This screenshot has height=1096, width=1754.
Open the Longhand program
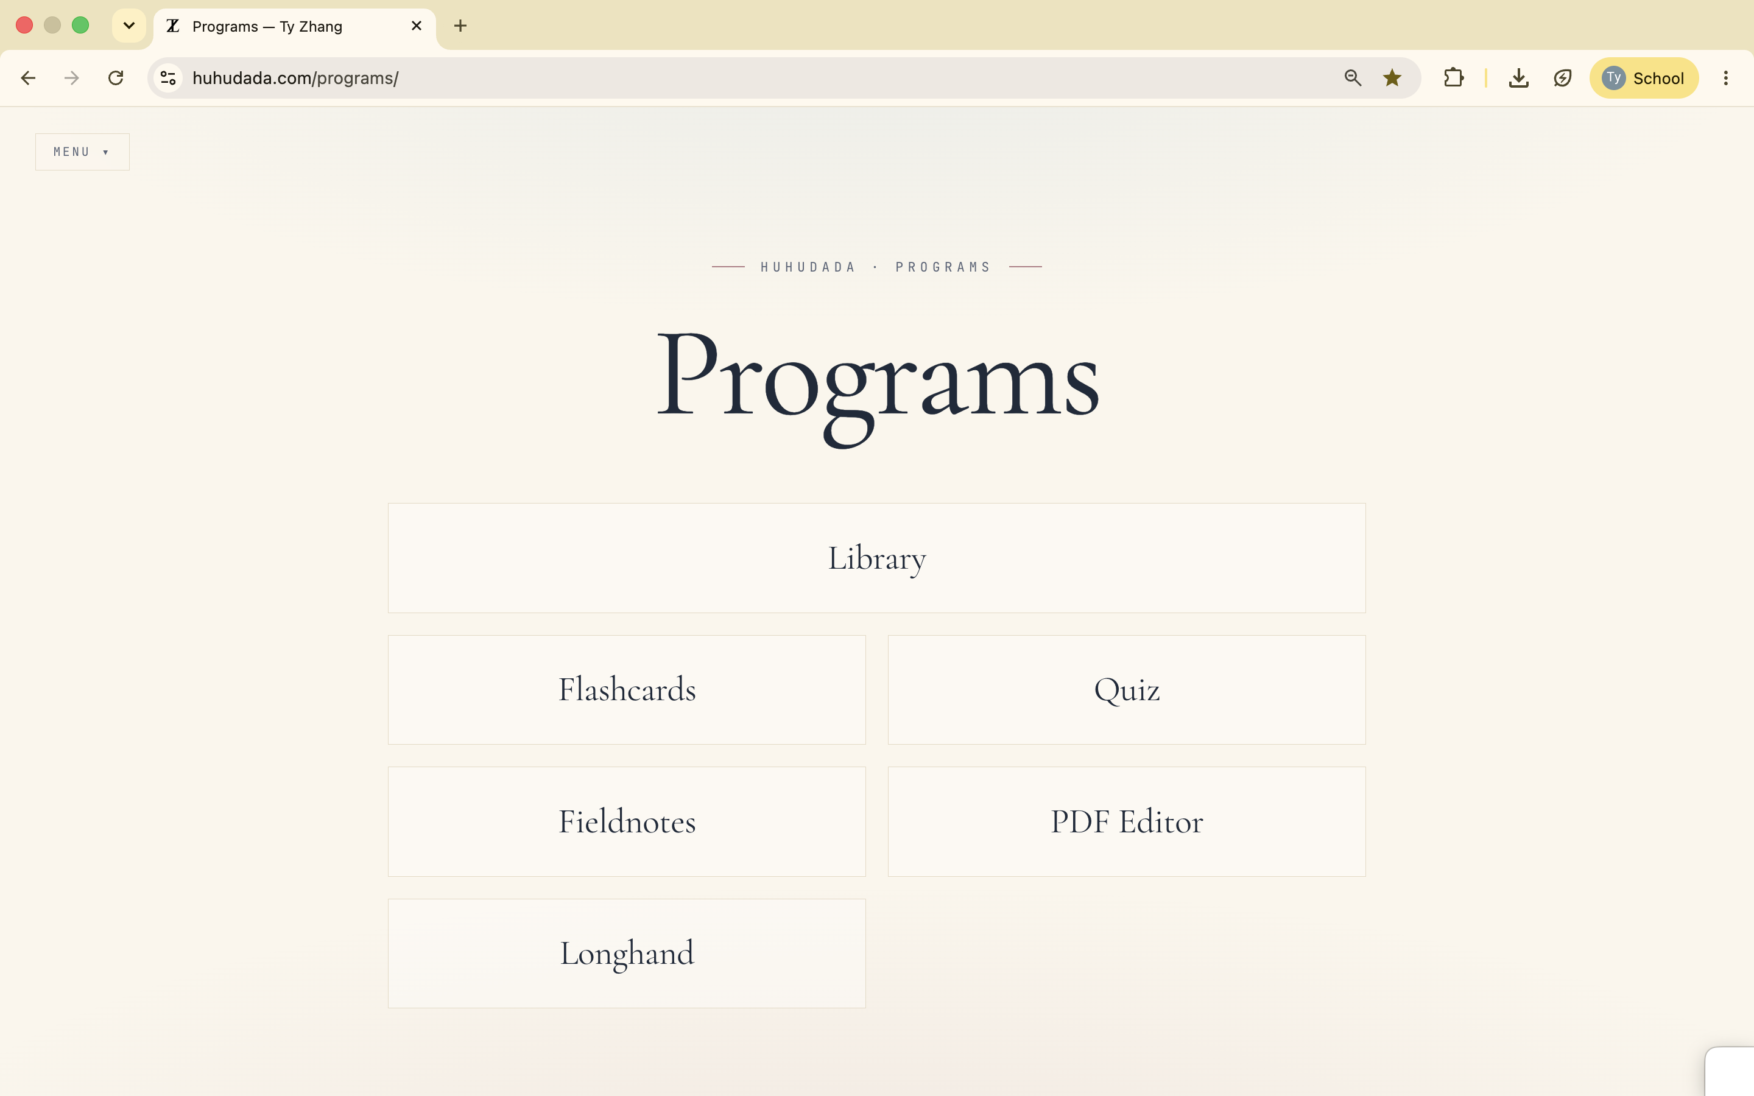tap(627, 953)
